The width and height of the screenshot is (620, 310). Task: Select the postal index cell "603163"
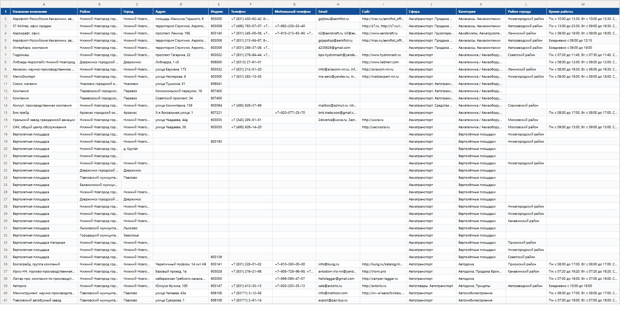[x=219, y=142]
